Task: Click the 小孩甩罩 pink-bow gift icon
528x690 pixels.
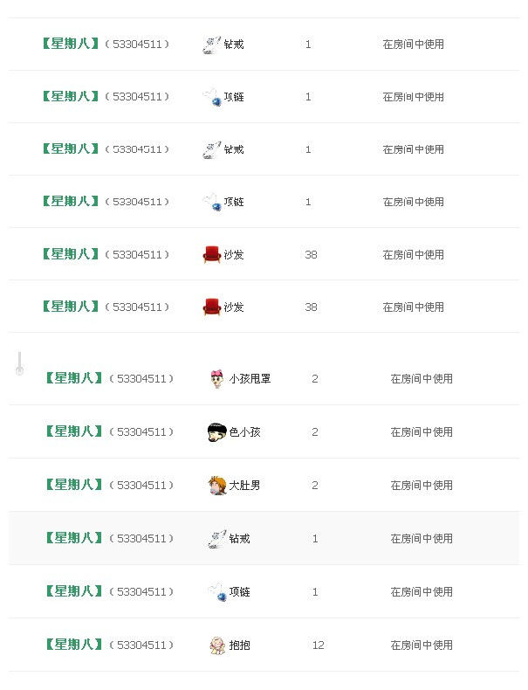Action: pos(216,379)
